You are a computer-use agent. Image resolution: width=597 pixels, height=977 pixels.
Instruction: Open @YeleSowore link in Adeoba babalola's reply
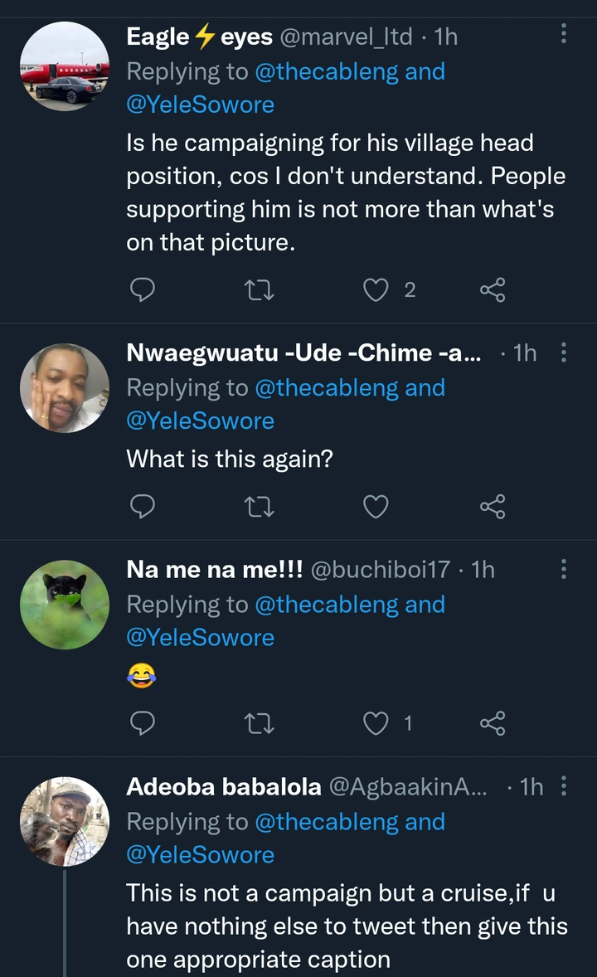pyautogui.click(x=200, y=855)
